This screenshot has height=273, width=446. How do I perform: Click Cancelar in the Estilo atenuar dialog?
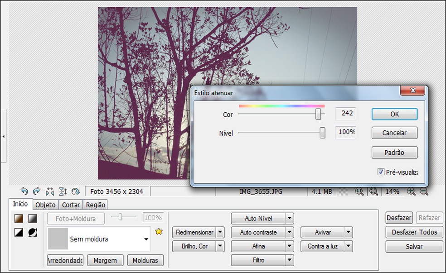[x=394, y=133]
